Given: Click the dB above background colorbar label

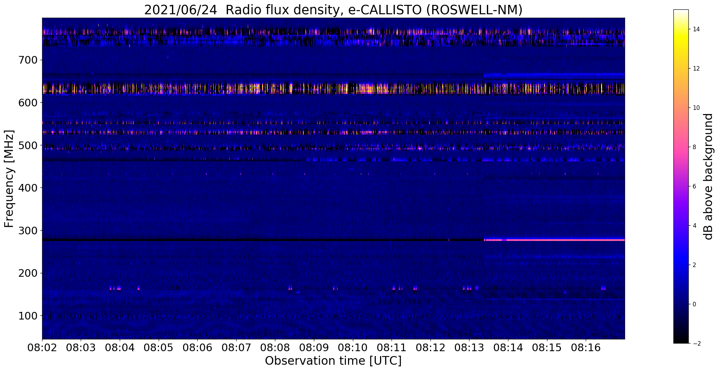Looking at the screenshot, I should tap(708, 177).
